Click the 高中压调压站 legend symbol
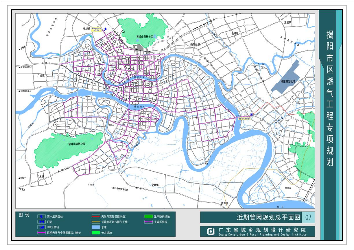354x250 pixels. point(41,216)
